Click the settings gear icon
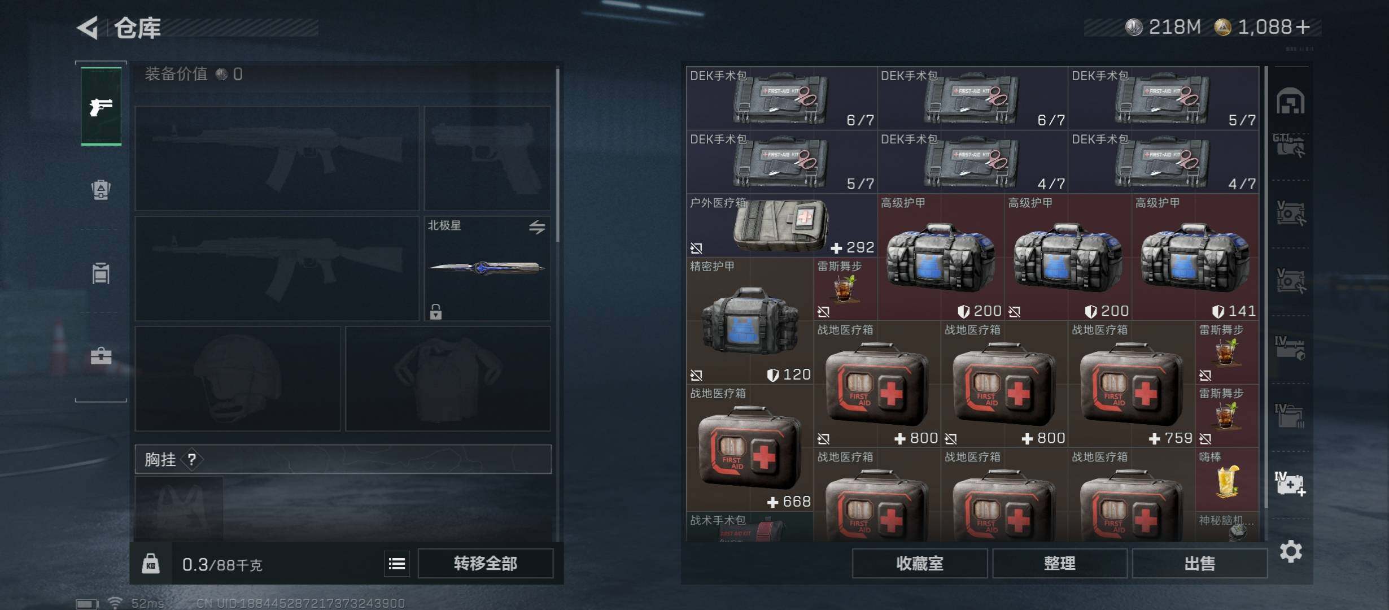Screen dimensions: 1389x610 [1291, 551]
